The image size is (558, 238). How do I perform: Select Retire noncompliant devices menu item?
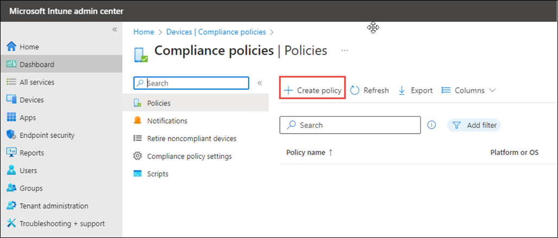pyautogui.click(x=192, y=139)
